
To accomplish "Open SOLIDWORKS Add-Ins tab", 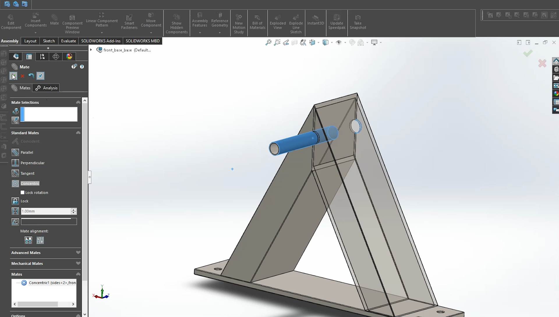I will pos(101,41).
